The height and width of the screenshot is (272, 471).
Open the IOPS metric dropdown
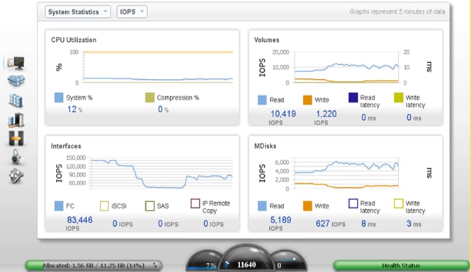pyautogui.click(x=132, y=12)
